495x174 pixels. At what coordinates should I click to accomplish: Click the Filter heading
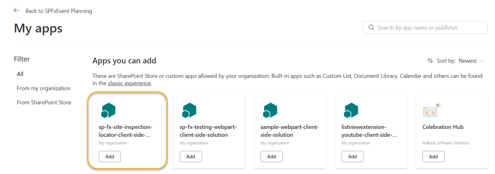[x=22, y=59]
